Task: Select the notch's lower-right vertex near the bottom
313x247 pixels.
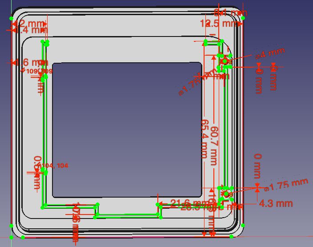Action: point(161,217)
